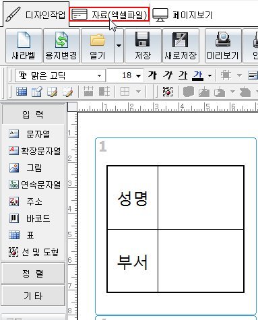Expand the 정 렬 panel
Viewport: 258px width, 320px height.
point(33,274)
